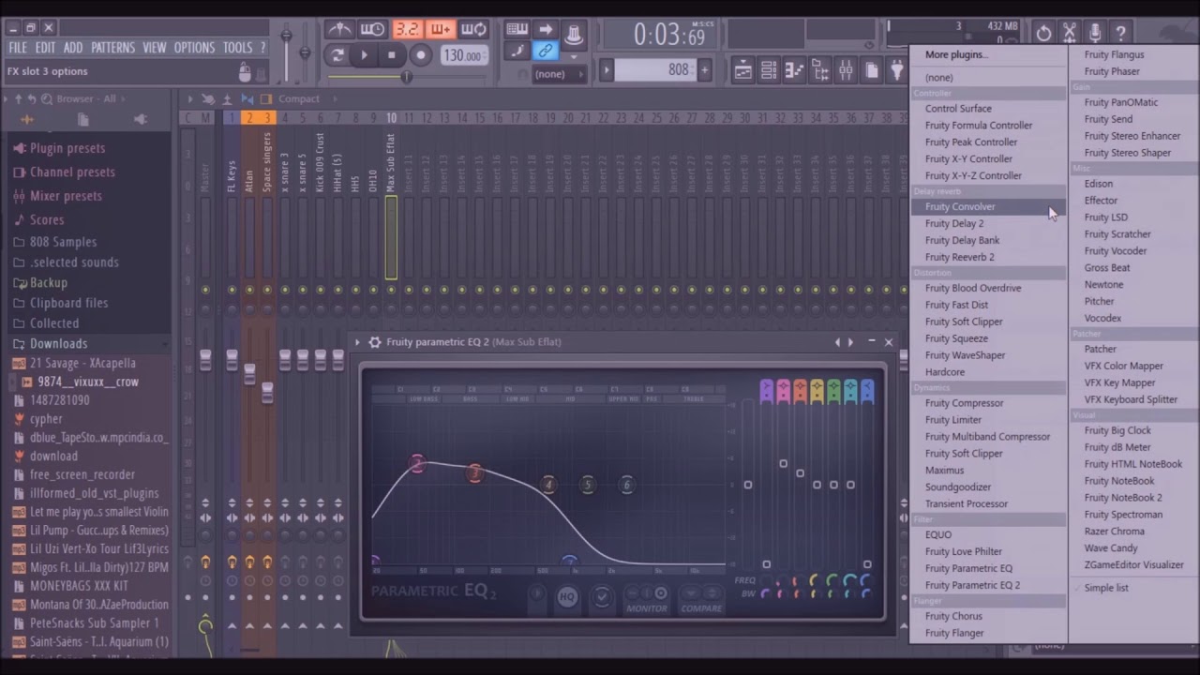Click the HQ button in Parametric EQ 2
The width and height of the screenshot is (1200, 675).
(567, 597)
